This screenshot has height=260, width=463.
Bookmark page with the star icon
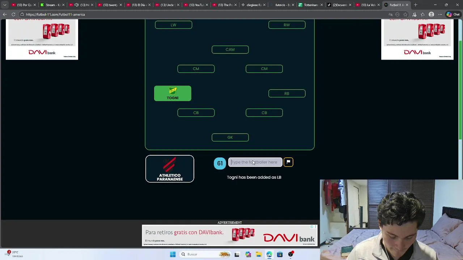[405, 14]
